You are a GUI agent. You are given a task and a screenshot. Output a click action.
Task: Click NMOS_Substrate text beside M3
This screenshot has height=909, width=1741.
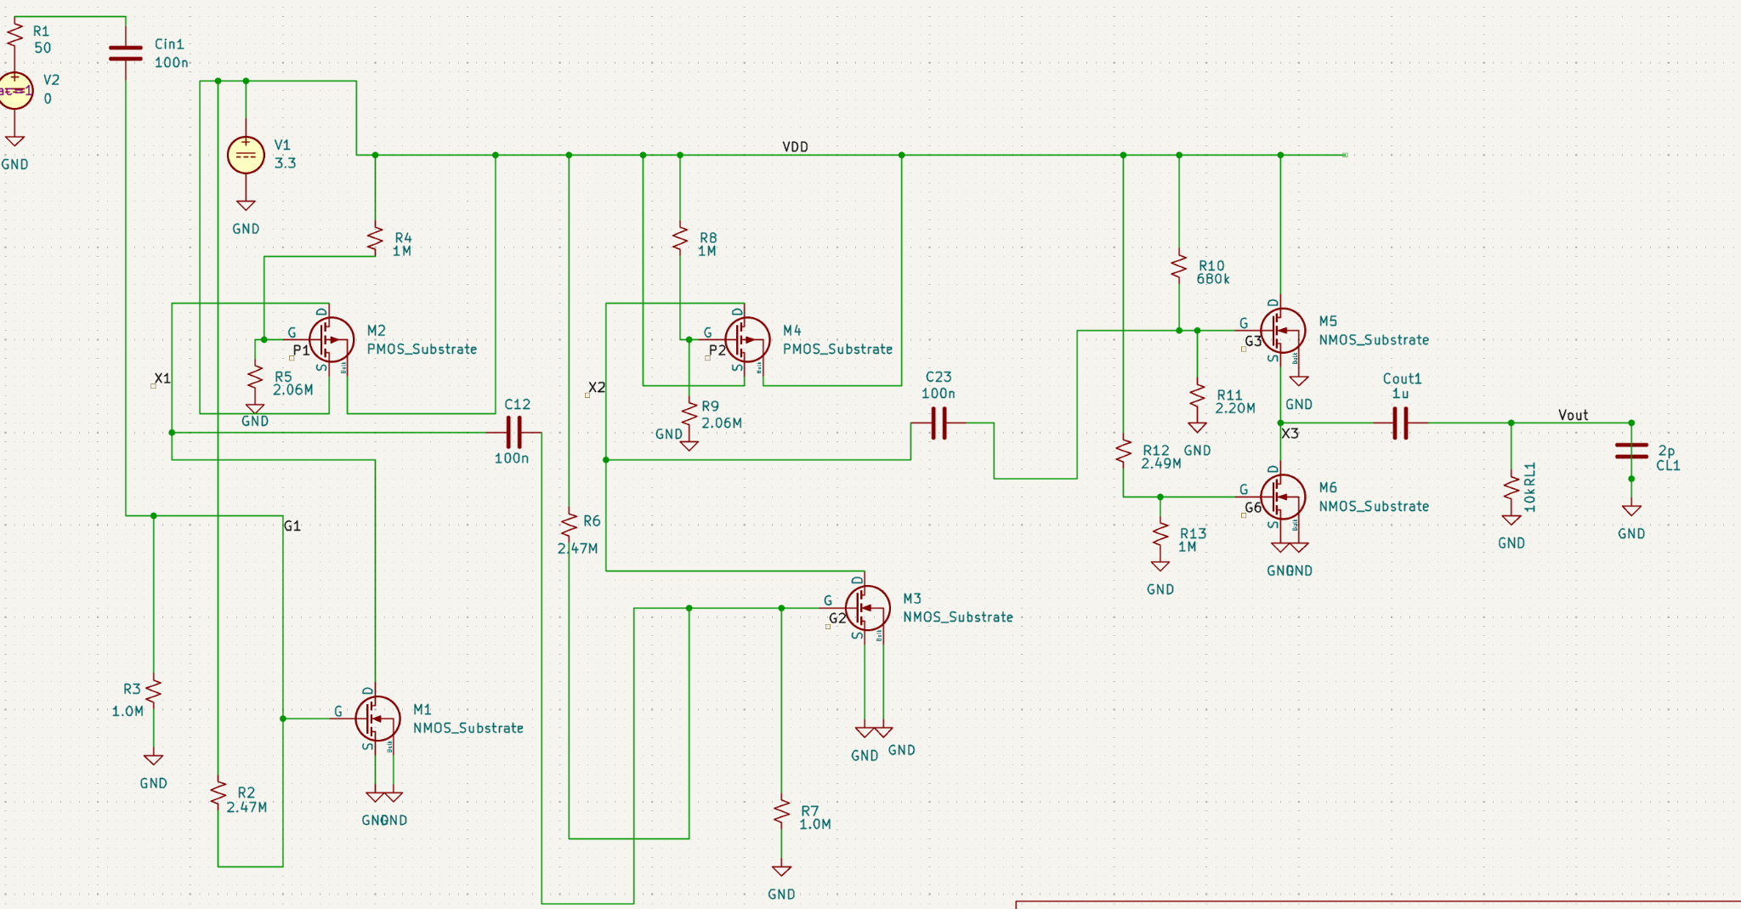pyautogui.click(x=958, y=617)
